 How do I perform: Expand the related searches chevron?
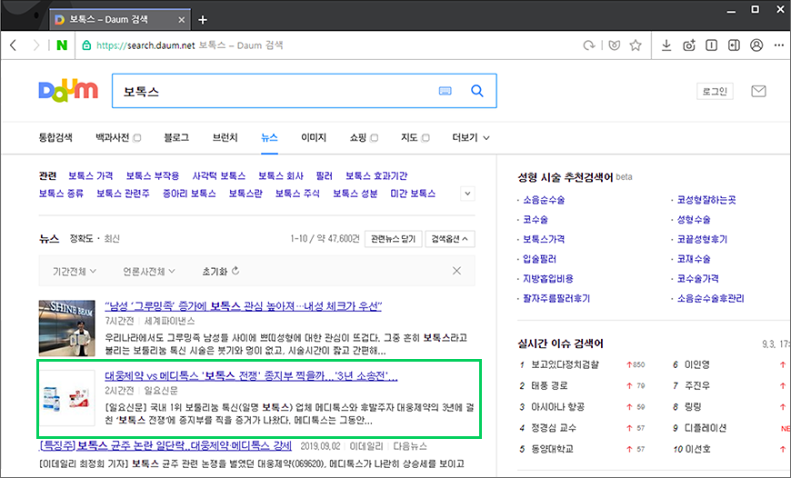pyautogui.click(x=467, y=194)
